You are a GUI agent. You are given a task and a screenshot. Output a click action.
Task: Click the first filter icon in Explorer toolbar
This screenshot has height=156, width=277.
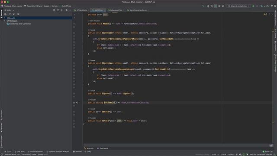[10, 14]
